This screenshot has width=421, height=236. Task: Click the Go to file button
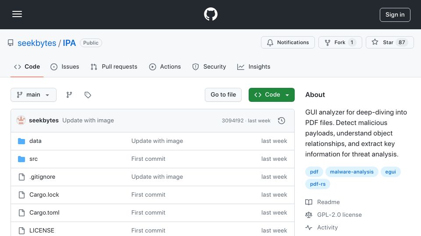(223, 95)
